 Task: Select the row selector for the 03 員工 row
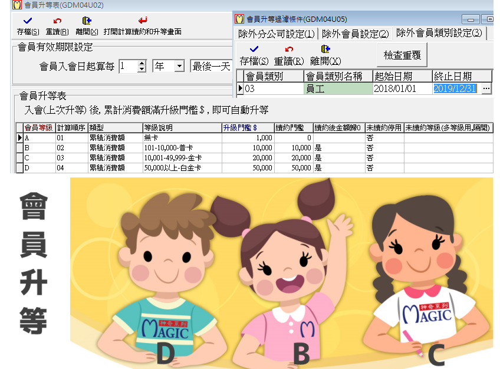pyautogui.click(x=240, y=88)
